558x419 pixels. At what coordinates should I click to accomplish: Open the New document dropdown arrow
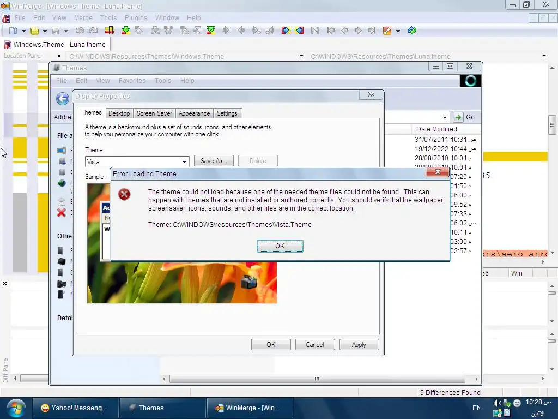coord(23,31)
